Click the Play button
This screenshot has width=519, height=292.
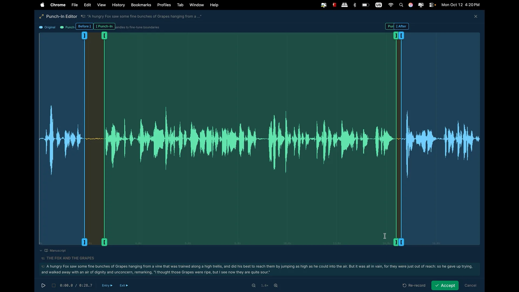click(43, 286)
